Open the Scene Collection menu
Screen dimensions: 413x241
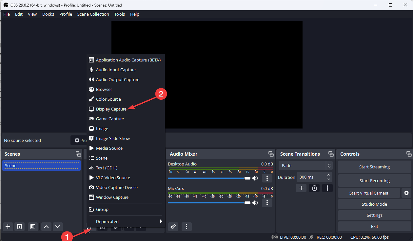[93, 14]
